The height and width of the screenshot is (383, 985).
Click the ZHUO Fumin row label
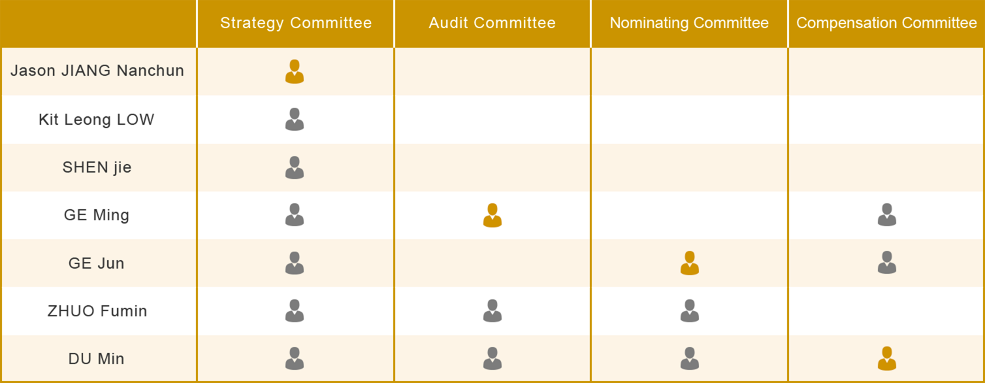coord(97,311)
